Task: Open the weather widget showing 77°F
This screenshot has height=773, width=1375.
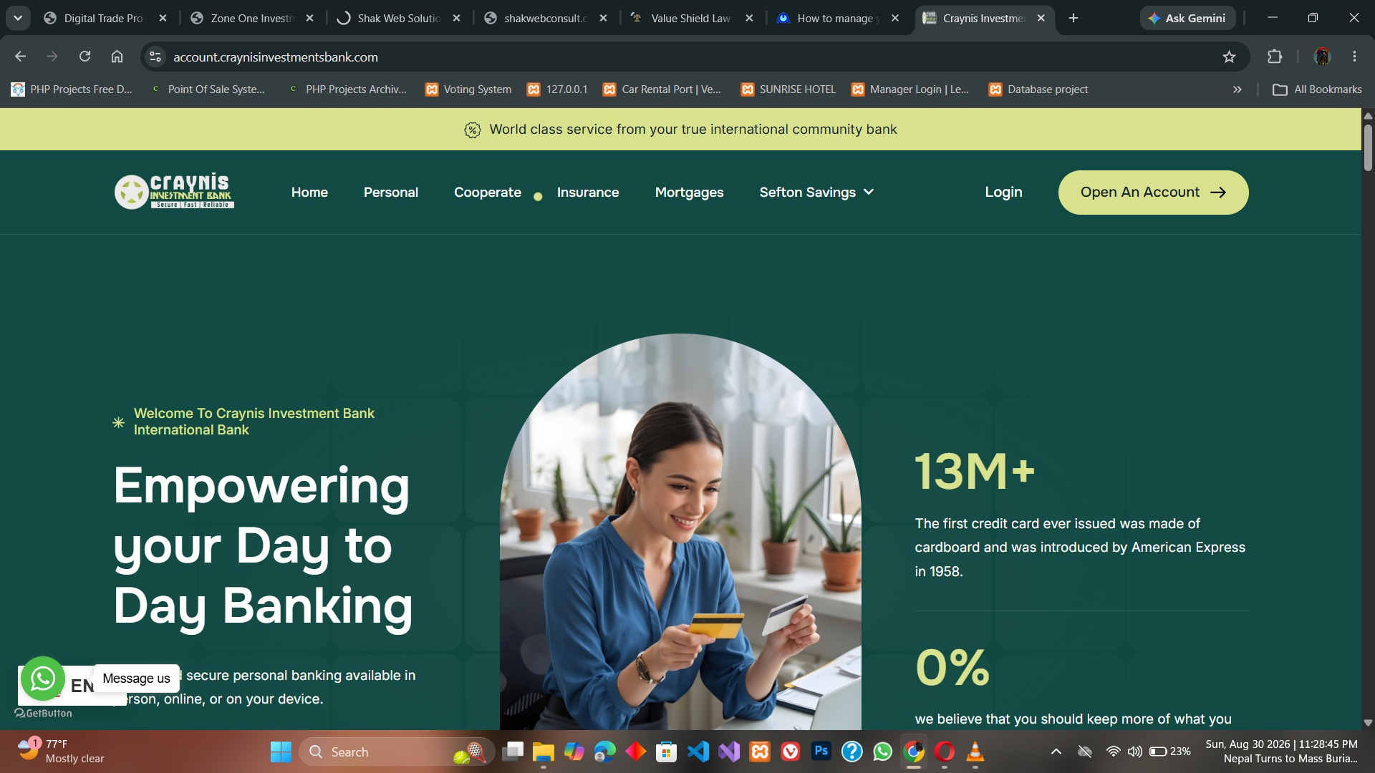Action: (61, 752)
